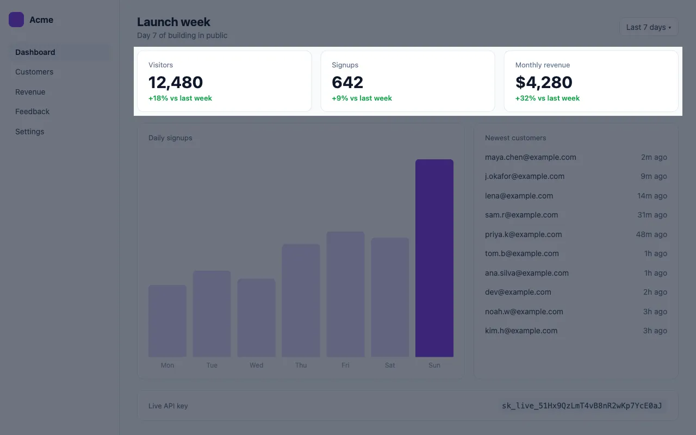The width and height of the screenshot is (696, 435).
Task: Click lena@example.com in newest customers
Action: 576,196
